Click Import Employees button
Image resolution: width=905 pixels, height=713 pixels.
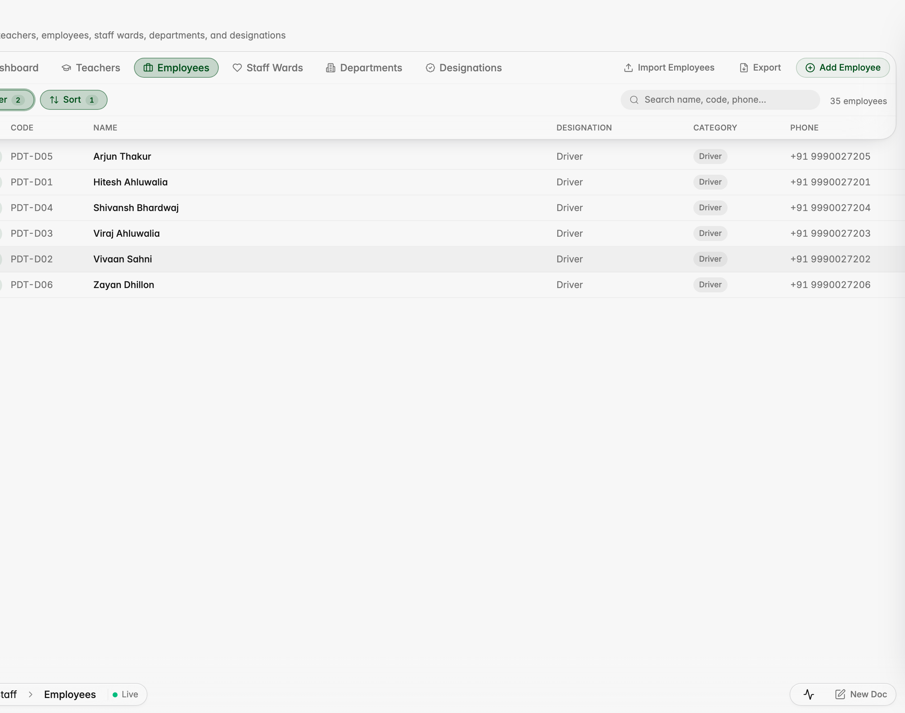(x=669, y=68)
